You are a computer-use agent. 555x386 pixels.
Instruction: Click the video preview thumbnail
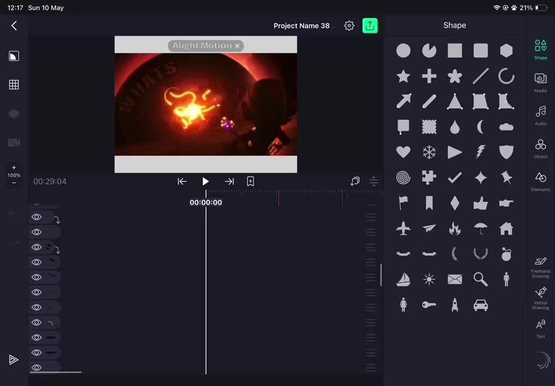pos(206,104)
